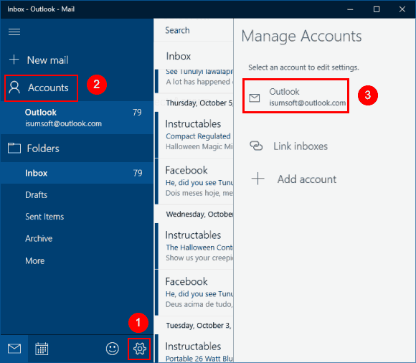Switch to Mail app icon in bottom bar
Screen dimensions: 416x363
point(14,349)
